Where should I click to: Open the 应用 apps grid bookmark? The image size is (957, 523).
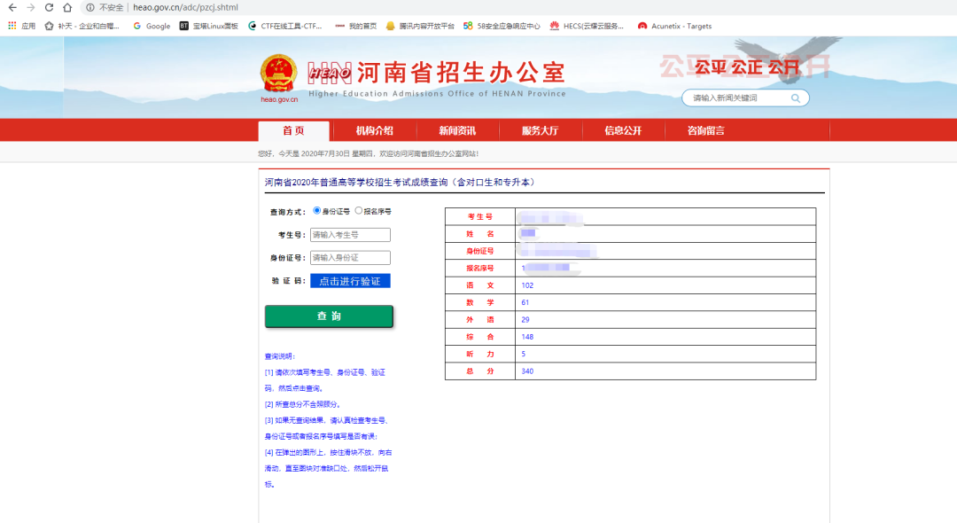tap(21, 26)
